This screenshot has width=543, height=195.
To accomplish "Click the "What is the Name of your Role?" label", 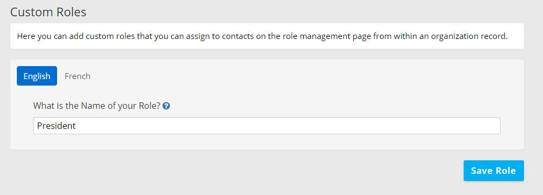I will click(x=97, y=106).
